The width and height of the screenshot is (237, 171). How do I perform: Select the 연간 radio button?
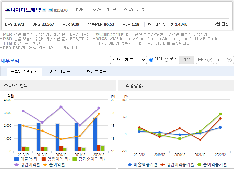click(151, 60)
